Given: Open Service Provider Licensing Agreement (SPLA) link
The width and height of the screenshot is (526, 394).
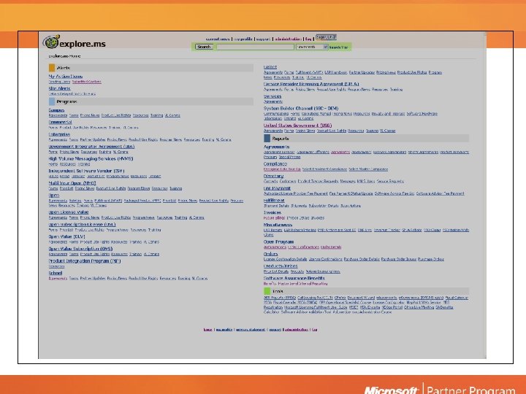Looking at the screenshot, I should point(311,84).
